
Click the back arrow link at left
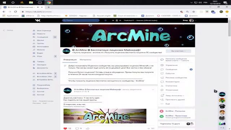coord(8,30)
